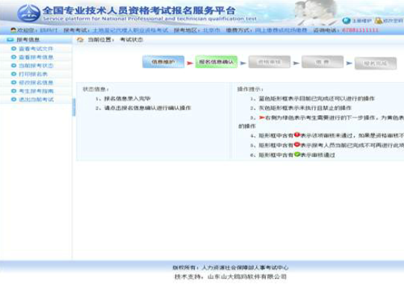Click the sidebar collapse handle on the divider
Screen dimensions: 404x287
pos(74,107)
